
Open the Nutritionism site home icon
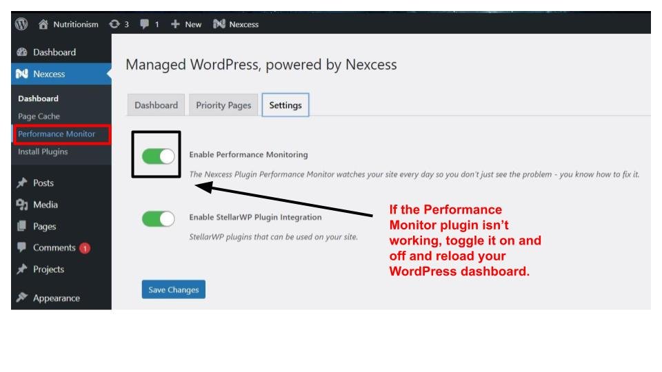click(x=43, y=24)
